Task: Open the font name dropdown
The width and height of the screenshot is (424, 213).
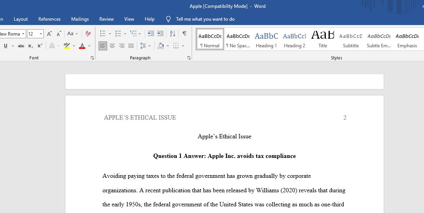Action: [x=23, y=34]
